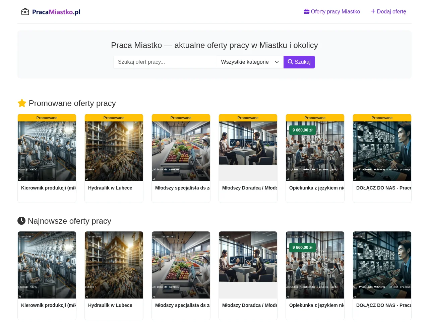Open the newest-offers warehouse thumbnail for Hydraulik w Lubece
This screenshot has height=322, width=429.
(114, 265)
